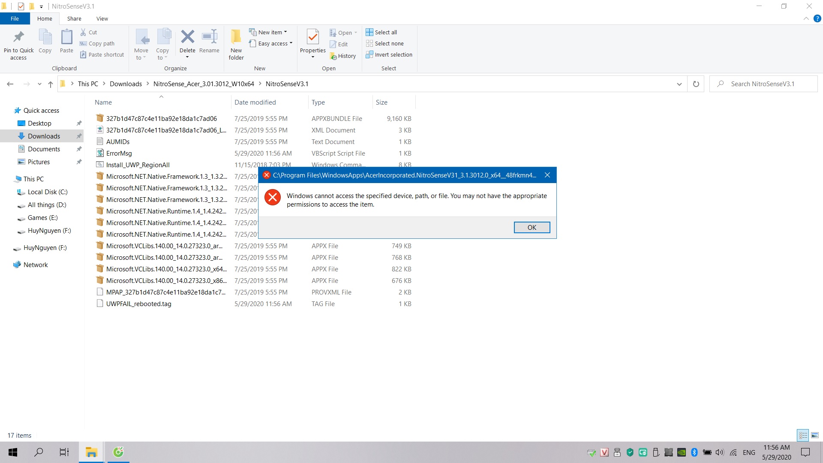Click Paste shortcut command
Screen dimensions: 823x463
(102, 54)
